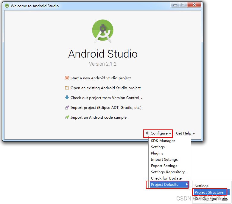Open Settings Repository... menu entry
The image size is (232, 204).
[169, 172]
